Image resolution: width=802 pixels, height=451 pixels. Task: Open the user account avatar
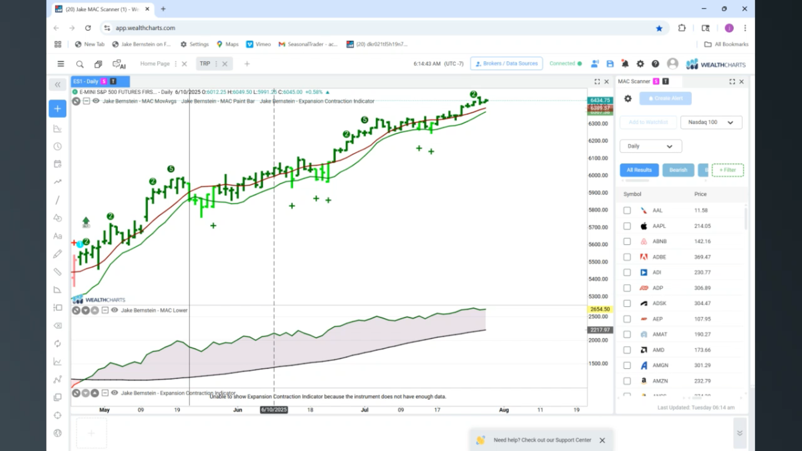673,63
